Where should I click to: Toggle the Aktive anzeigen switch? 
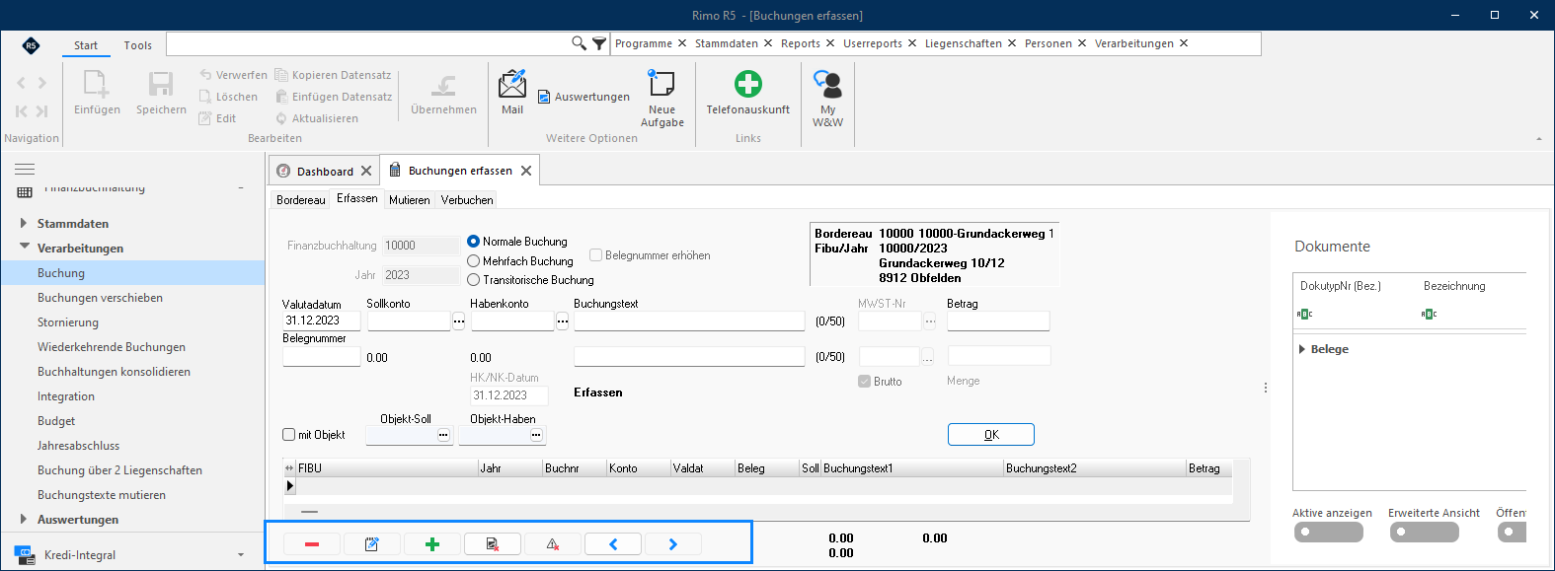tap(1329, 532)
